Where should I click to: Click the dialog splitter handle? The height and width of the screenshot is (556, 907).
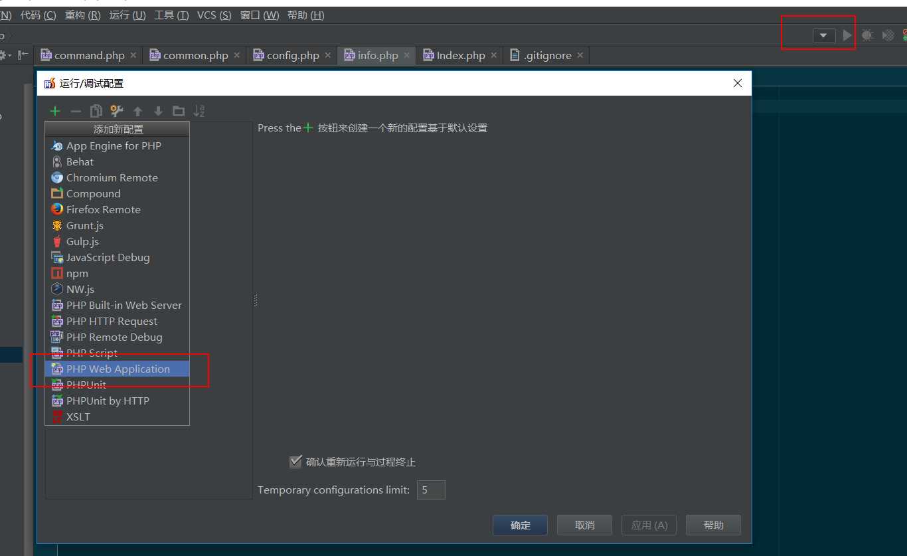(x=255, y=301)
